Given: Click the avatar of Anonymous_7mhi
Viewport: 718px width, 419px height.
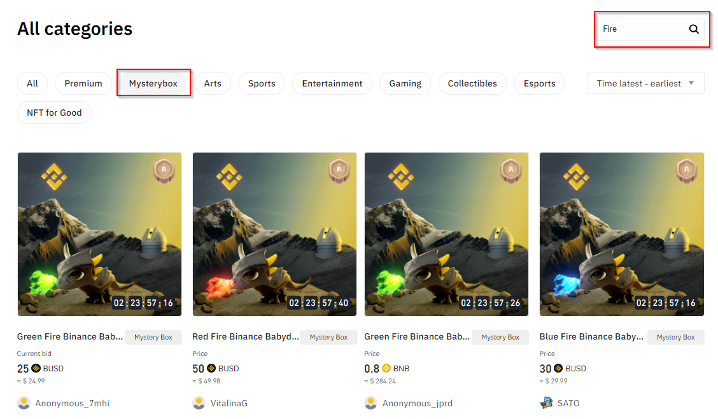Looking at the screenshot, I should 24,403.
